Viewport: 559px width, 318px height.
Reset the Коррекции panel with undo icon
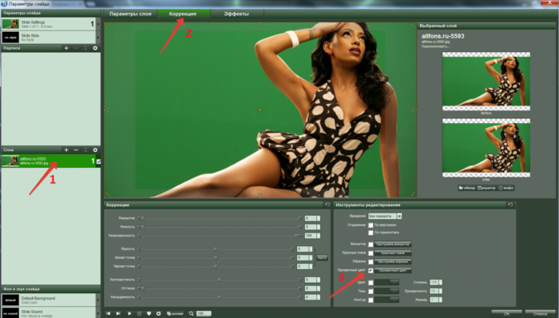pos(327,205)
